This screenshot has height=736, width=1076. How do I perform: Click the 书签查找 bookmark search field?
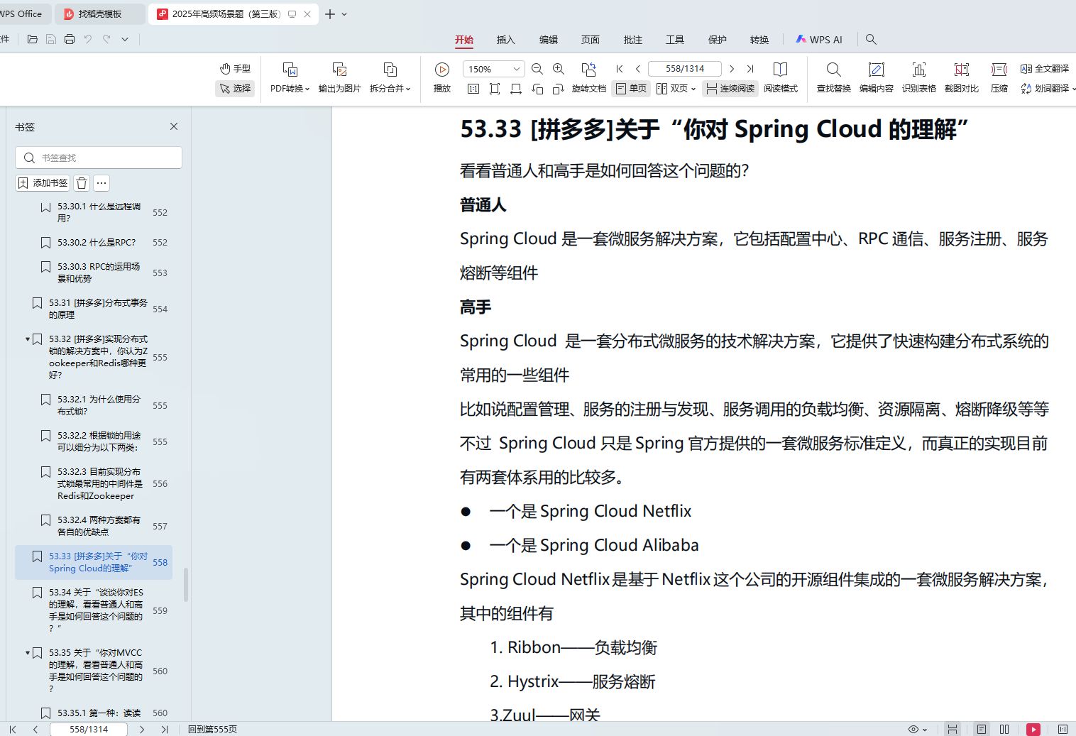(99, 158)
